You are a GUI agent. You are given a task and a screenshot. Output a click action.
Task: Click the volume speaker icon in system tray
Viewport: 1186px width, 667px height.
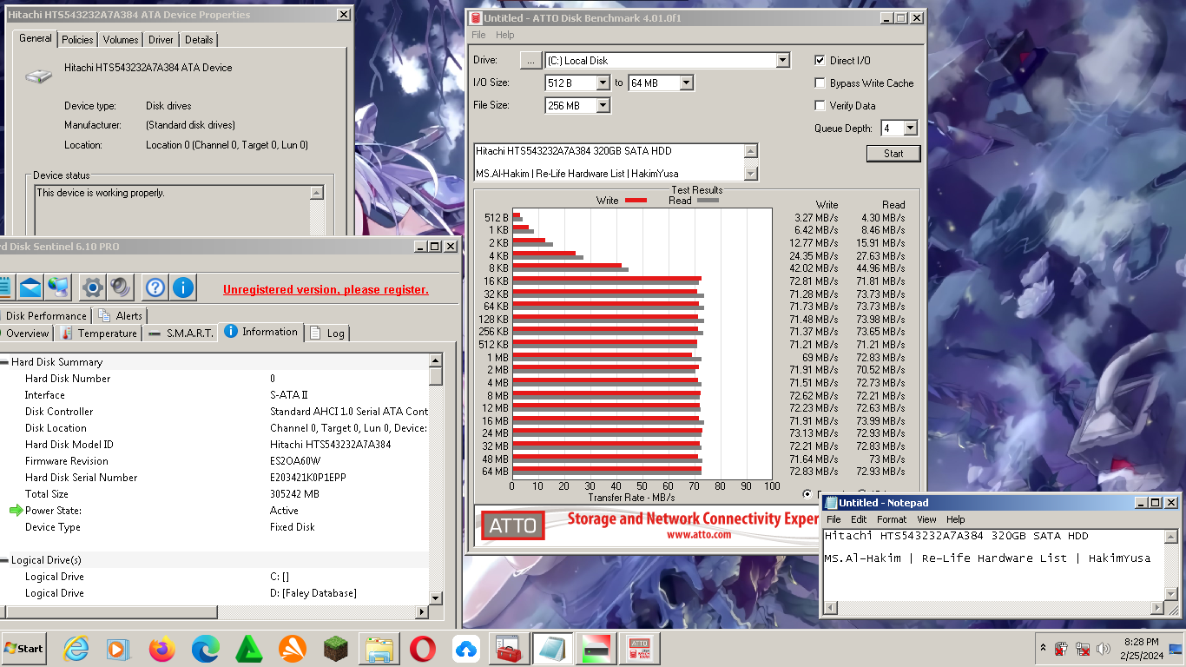(1104, 649)
